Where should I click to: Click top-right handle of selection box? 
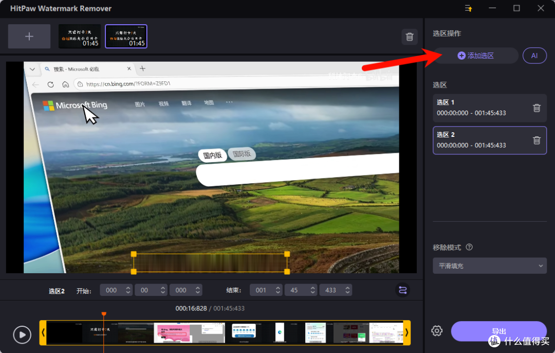point(287,254)
